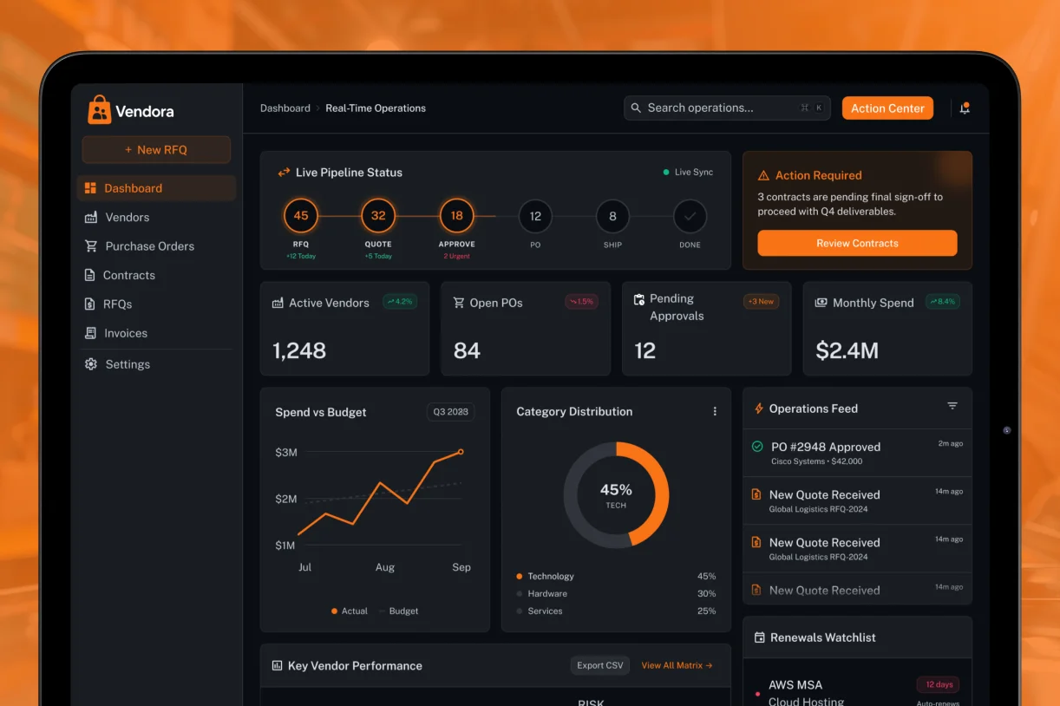This screenshot has height=706, width=1060.
Task: Click the Real-Time Operations breadcrumb
Action: (x=376, y=108)
